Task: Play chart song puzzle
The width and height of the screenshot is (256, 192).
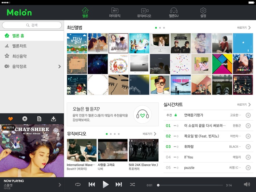Action: coord(248,167)
